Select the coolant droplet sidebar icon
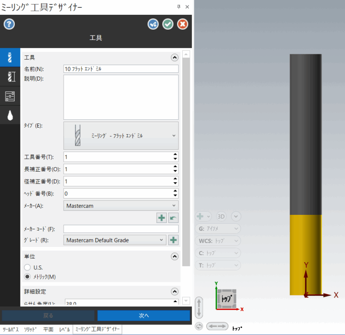 coord(10,116)
